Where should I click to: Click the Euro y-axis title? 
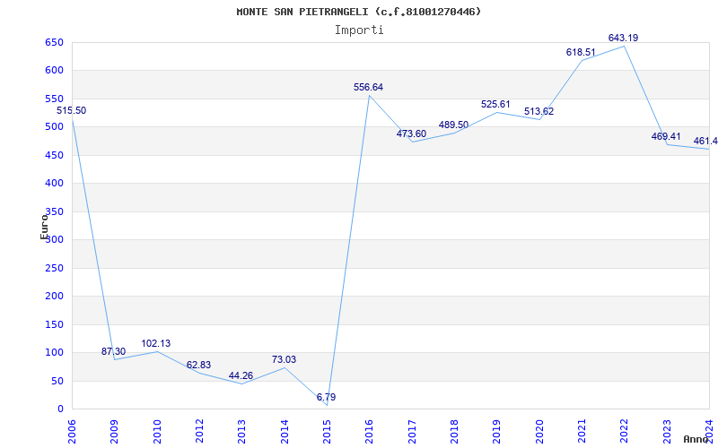pyautogui.click(x=43, y=226)
